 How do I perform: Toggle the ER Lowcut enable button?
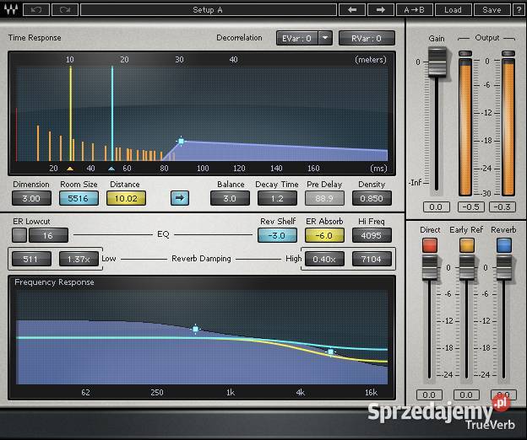pos(19,235)
